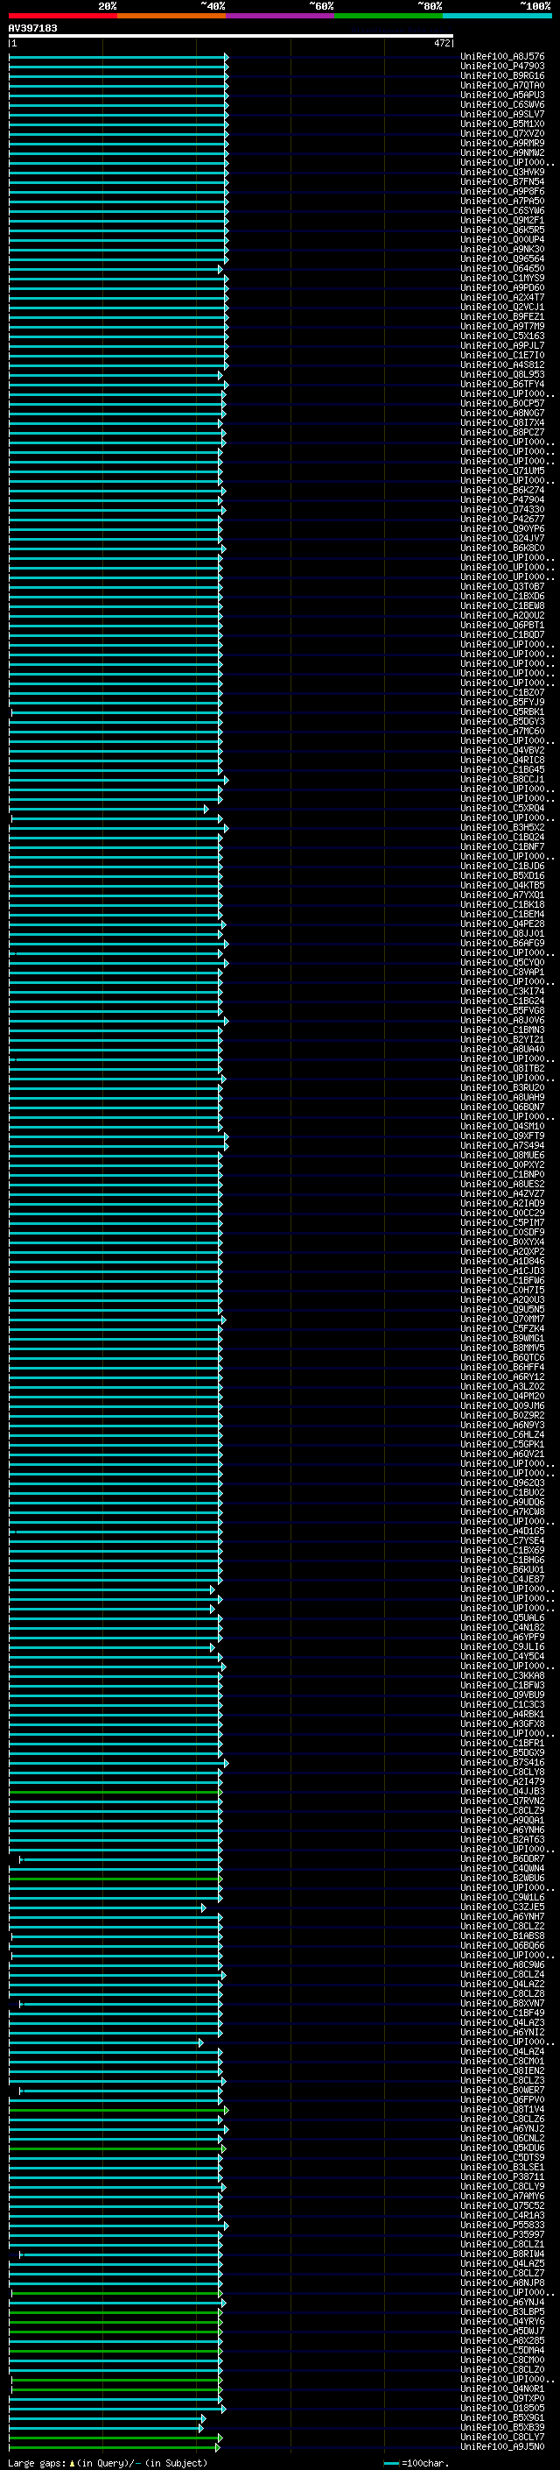Click hit label UniRef100_A7MC60
Screen dimensions: 560x2470
[x=502, y=731]
